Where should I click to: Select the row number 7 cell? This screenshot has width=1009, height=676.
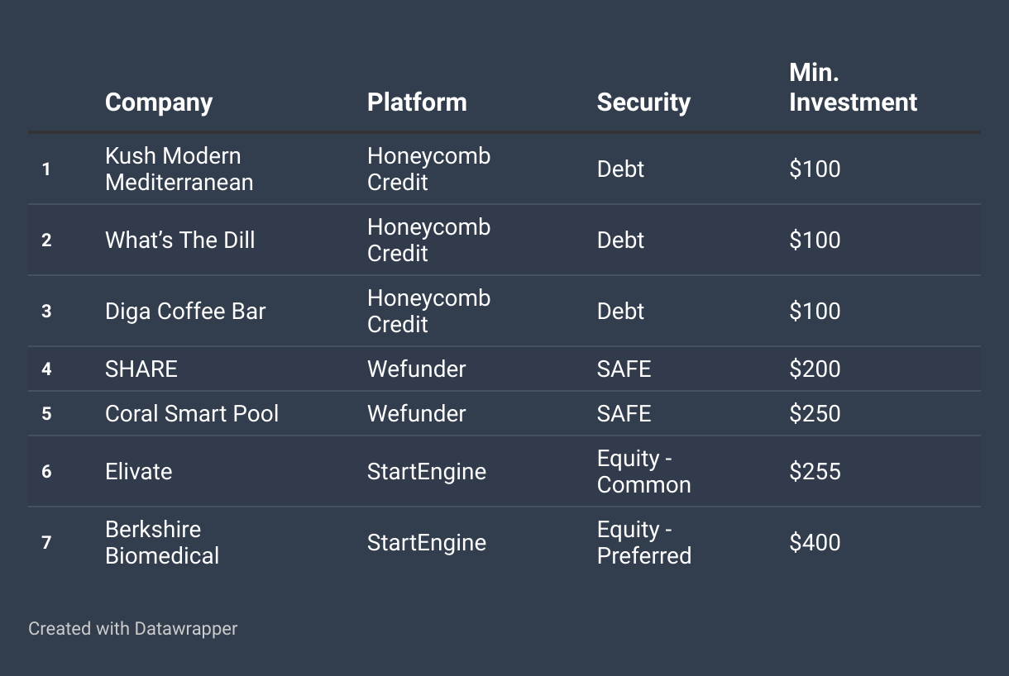coord(46,543)
